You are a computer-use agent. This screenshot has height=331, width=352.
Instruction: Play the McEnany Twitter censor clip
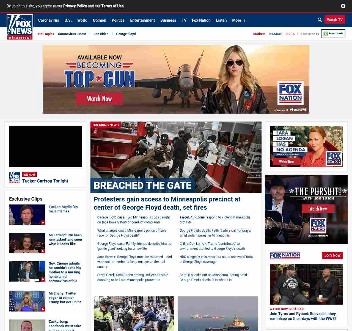point(27,301)
